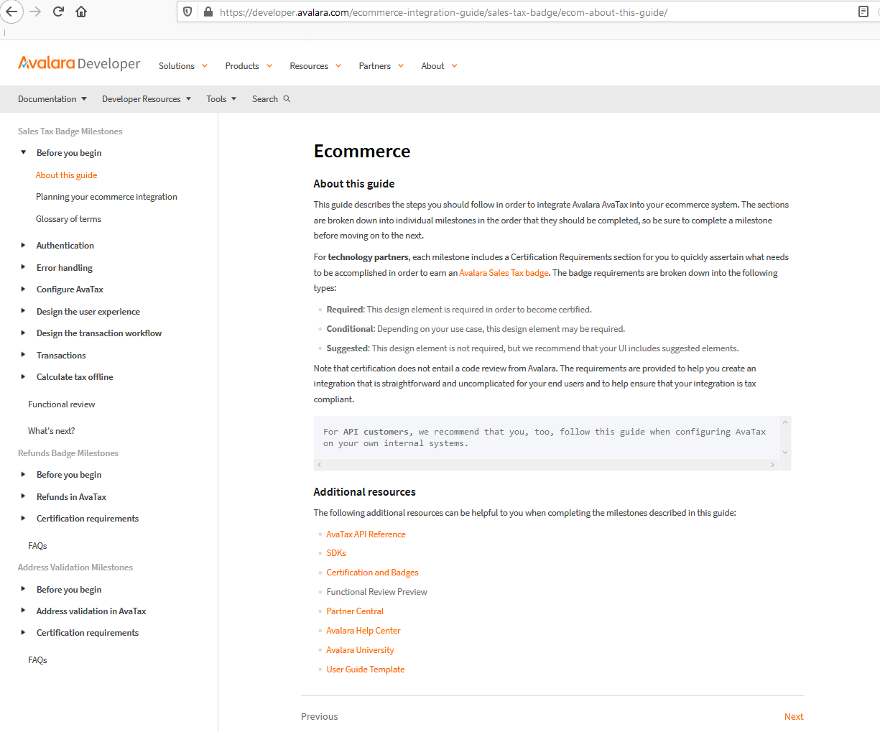The height and width of the screenshot is (732, 880).
Task: Open the Developer Resources menu
Action: pyautogui.click(x=146, y=99)
